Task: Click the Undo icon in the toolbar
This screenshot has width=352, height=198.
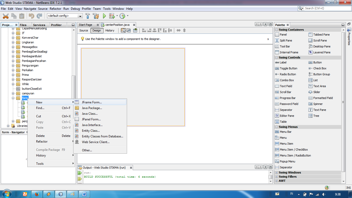Action: tap(31, 16)
